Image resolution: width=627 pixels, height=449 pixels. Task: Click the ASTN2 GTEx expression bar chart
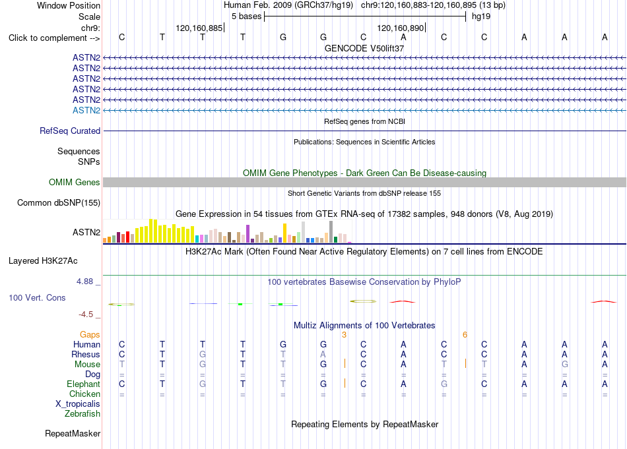pos(227,231)
